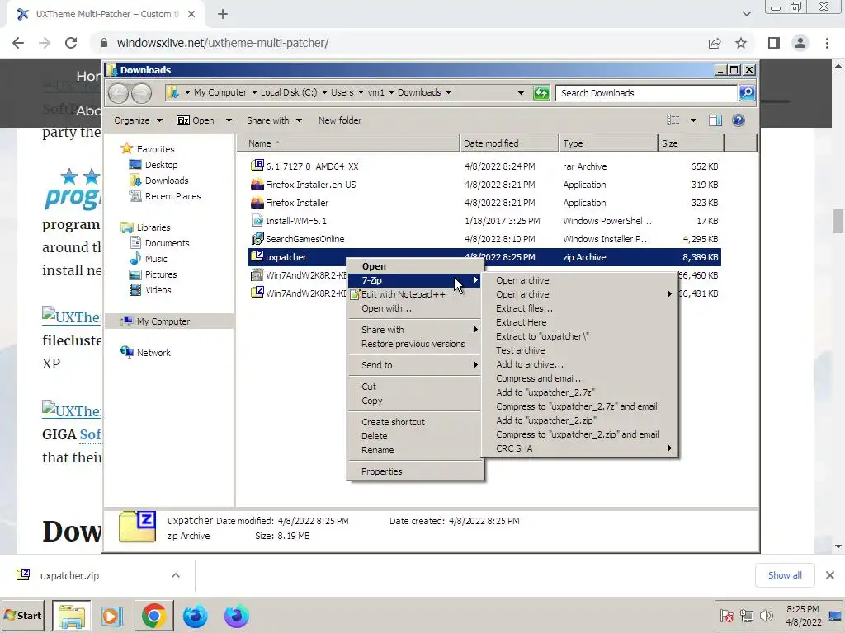
Task: Sort by Type column header
Action: coord(608,143)
